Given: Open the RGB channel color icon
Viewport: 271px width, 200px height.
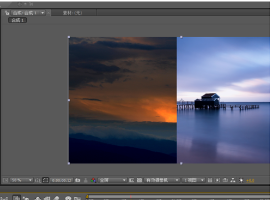Looking at the screenshot, I should pyautogui.click(x=94, y=180).
